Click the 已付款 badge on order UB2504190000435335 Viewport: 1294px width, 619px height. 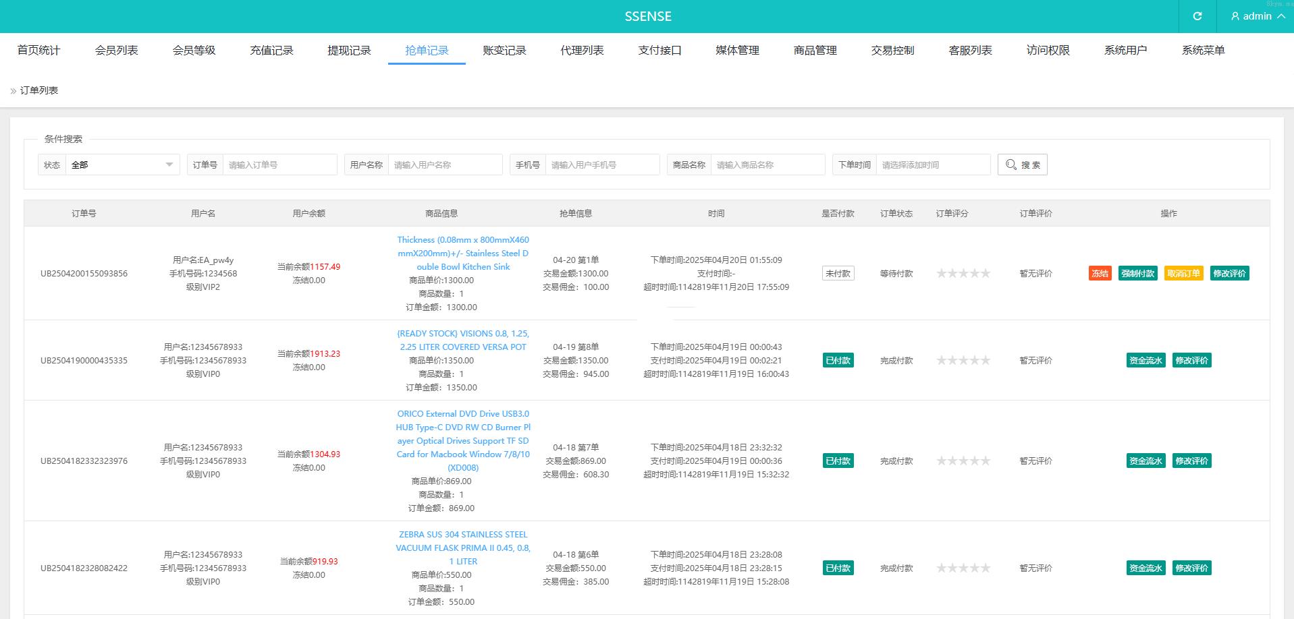tap(838, 360)
